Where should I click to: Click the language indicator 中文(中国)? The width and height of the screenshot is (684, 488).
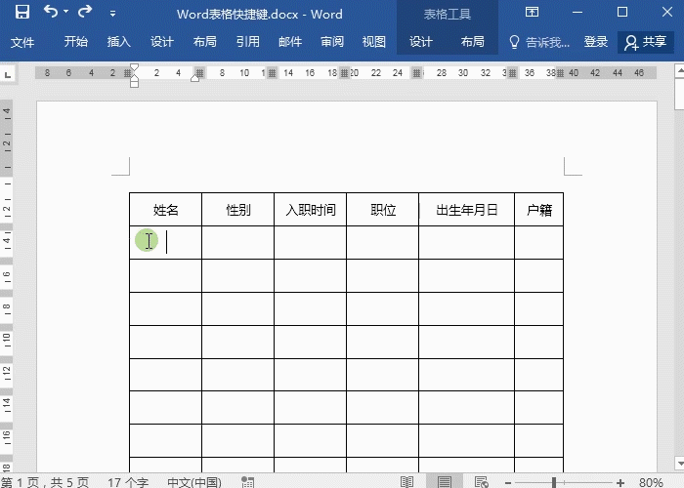click(x=194, y=482)
